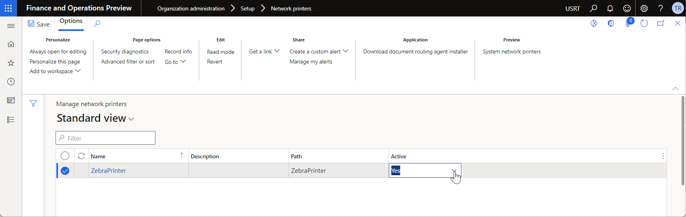
Task: Click the Finance and Operations Preview title
Action: [79, 8]
